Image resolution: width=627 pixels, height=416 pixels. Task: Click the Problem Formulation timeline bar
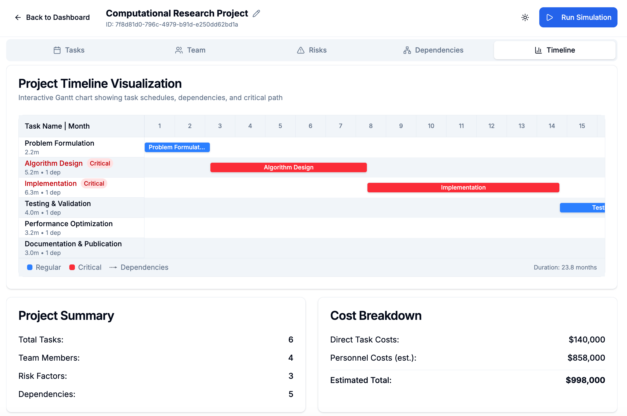(177, 147)
